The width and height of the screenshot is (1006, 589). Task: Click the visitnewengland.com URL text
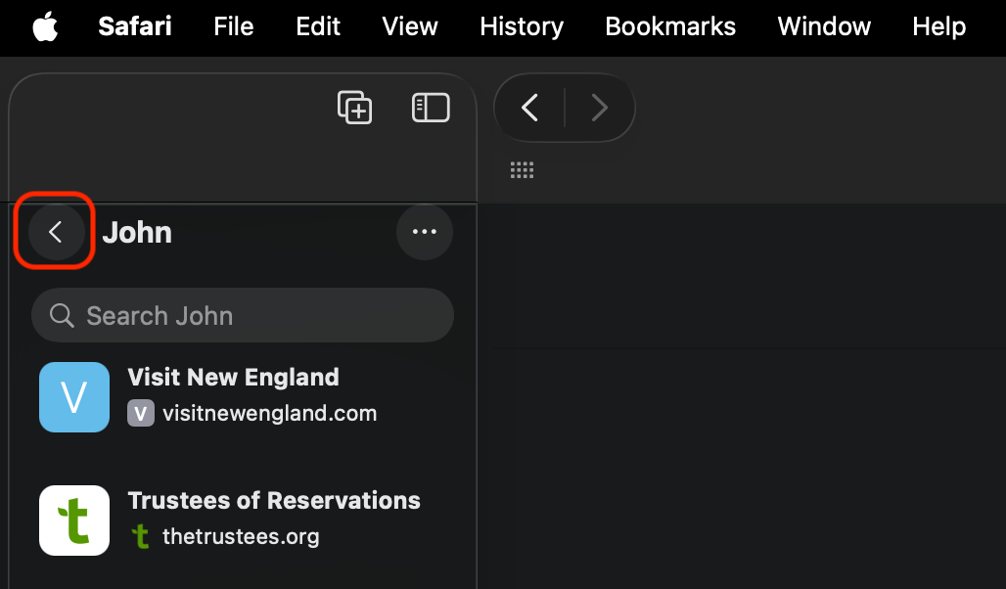tap(269, 413)
